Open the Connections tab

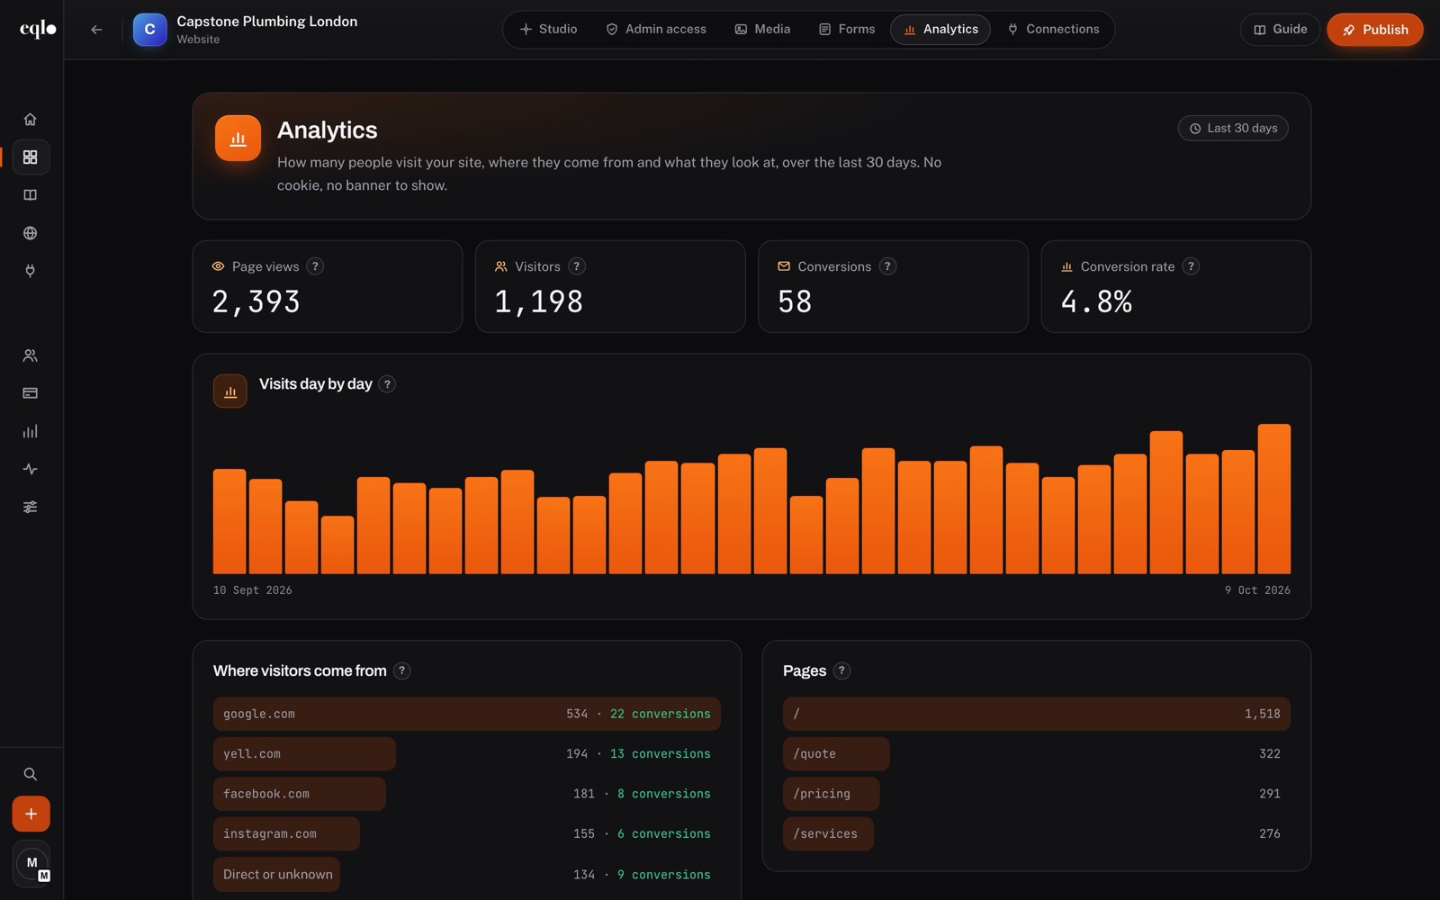point(1053,30)
